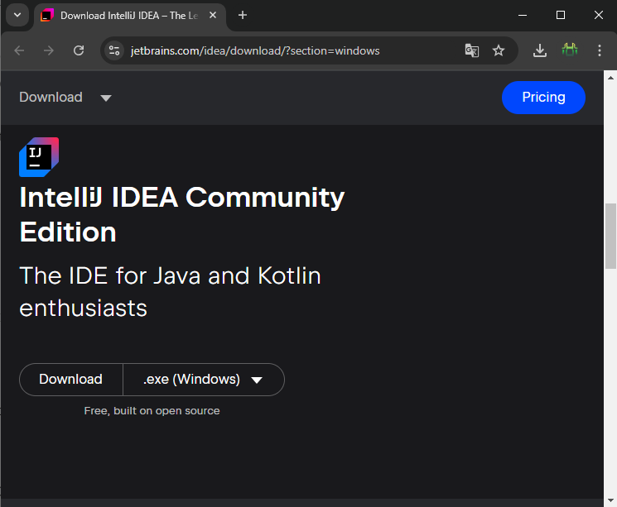The image size is (617, 507).
Task: Bookmark this page with star icon
Action: click(499, 50)
